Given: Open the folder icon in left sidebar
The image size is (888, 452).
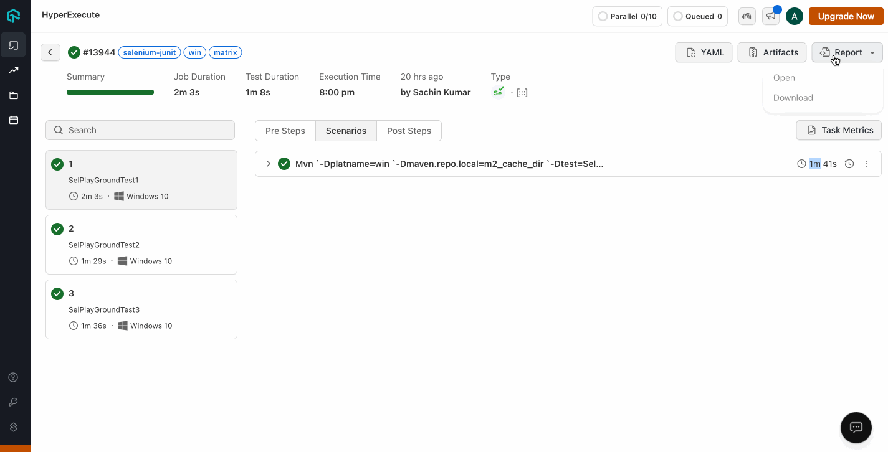Looking at the screenshot, I should coord(14,95).
